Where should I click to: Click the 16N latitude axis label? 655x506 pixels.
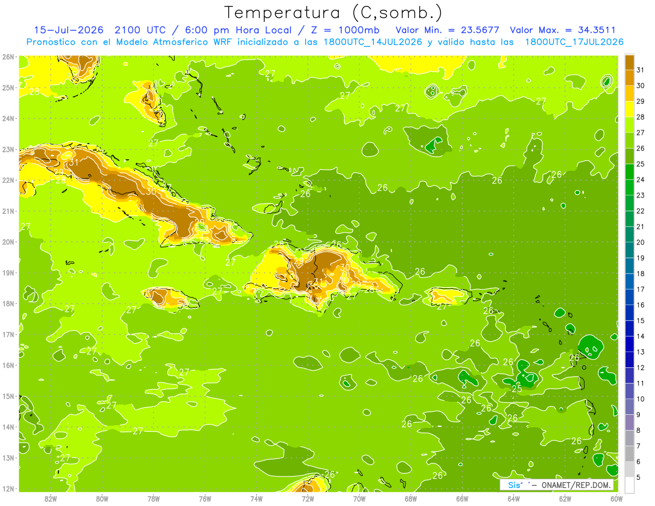coord(8,365)
